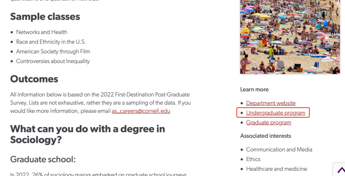Select the Ethics interest item
This screenshot has height=176, width=345.
pyautogui.click(x=253, y=159)
